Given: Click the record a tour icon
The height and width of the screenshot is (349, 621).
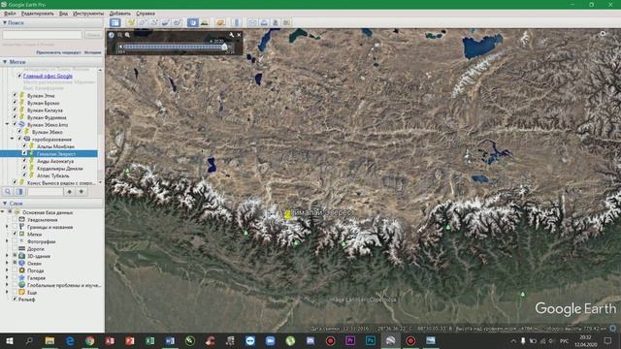Looking at the screenshot, I should point(177,22).
